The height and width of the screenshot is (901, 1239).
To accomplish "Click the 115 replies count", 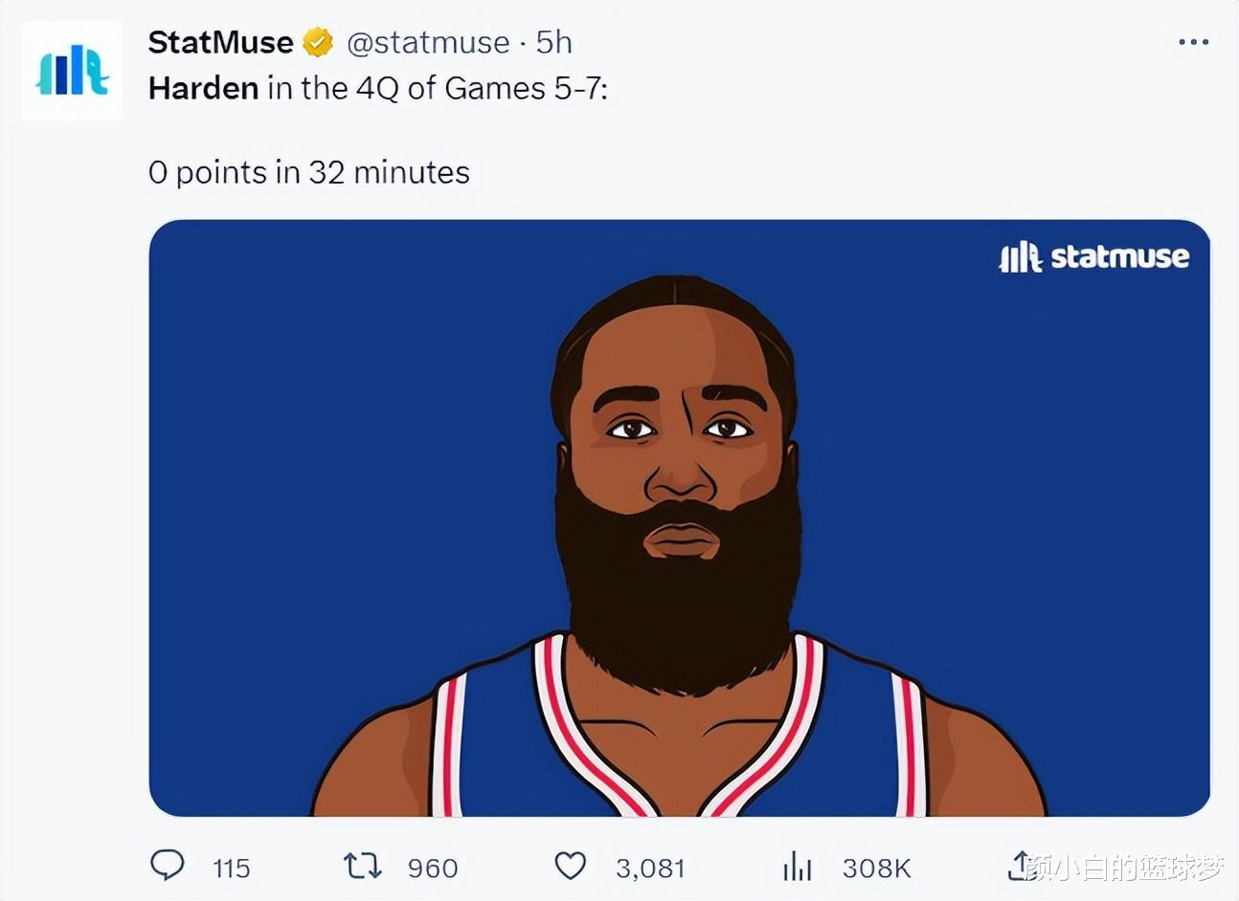I will [231, 868].
